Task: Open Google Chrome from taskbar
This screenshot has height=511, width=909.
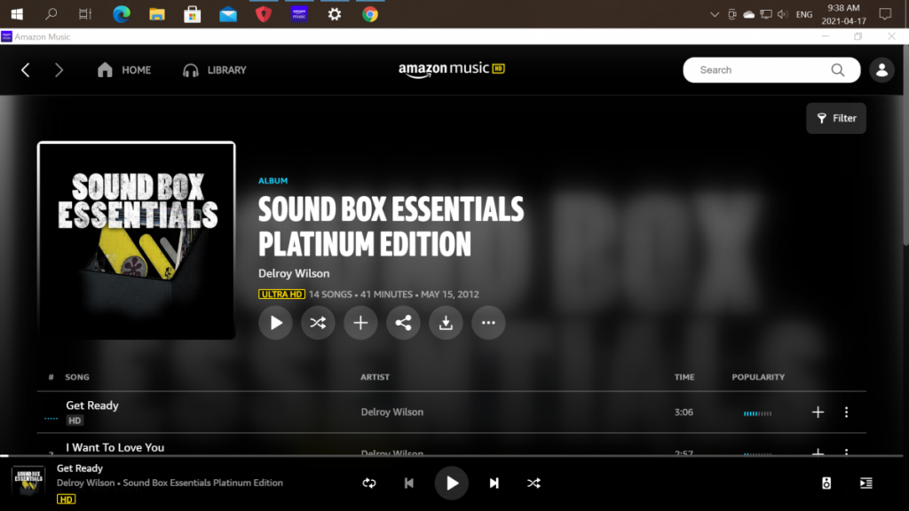Action: click(x=370, y=14)
